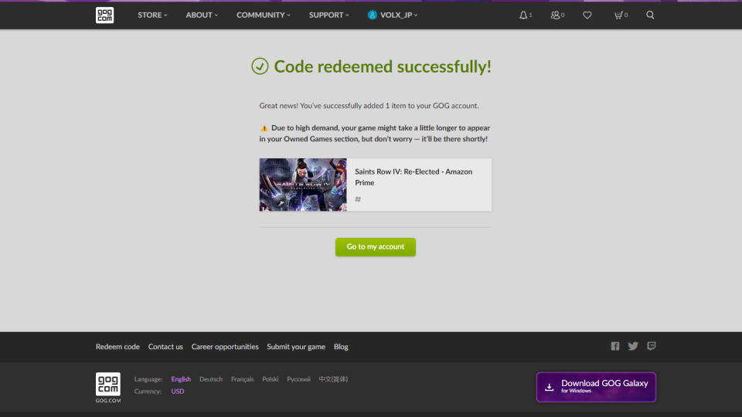Open the notifications bell icon
Screen dimensions: 742x417
[x=523, y=15]
